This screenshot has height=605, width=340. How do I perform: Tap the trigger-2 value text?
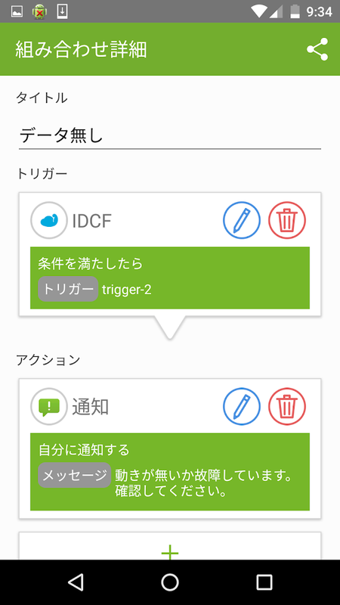127,290
